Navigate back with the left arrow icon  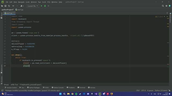(x=13, y=6)
